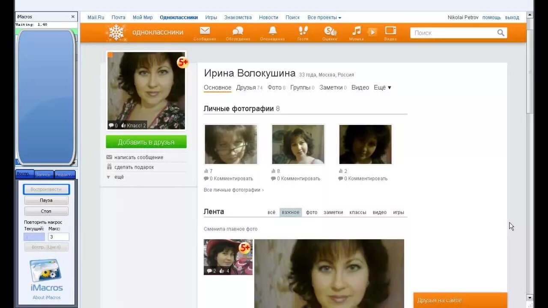Click написать сообщение link
548x308 pixels.
click(139, 157)
